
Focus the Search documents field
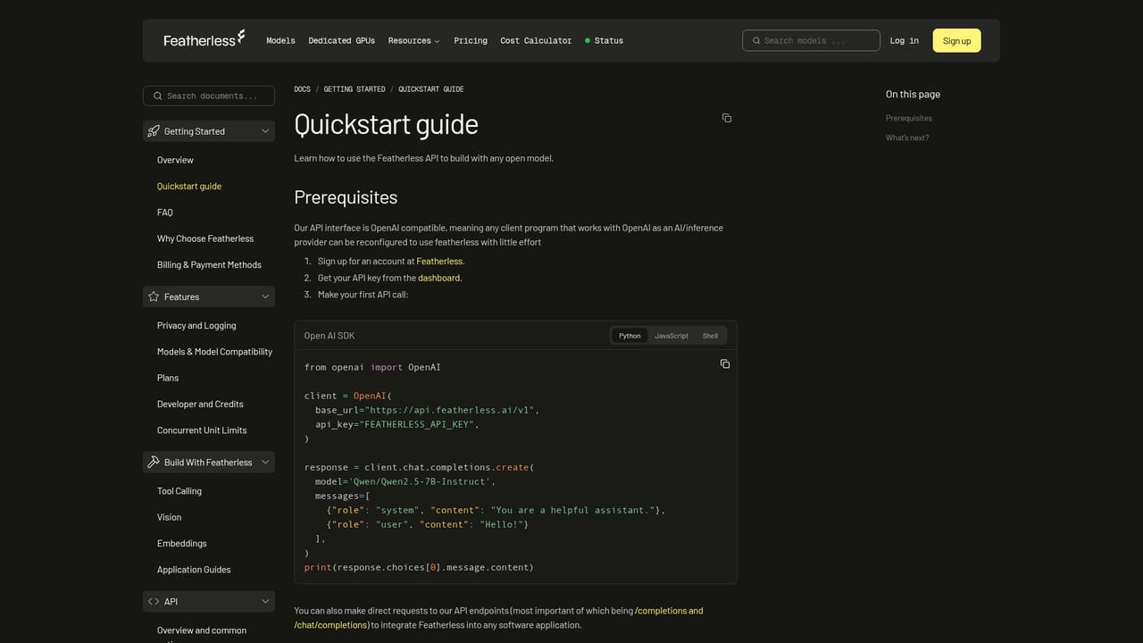coord(209,96)
